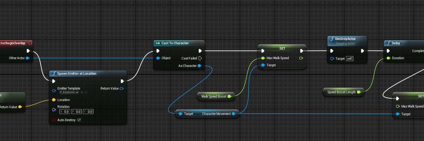Click the yellow Return Value pin at left edge
Screen dimensions: 424x141
coord(20,107)
